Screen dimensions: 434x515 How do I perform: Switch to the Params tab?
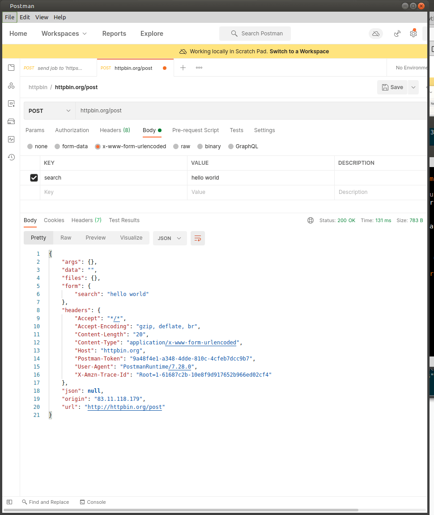point(35,130)
